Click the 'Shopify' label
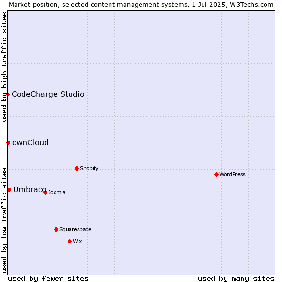This screenshot has height=282, width=282. click(x=89, y=169)
